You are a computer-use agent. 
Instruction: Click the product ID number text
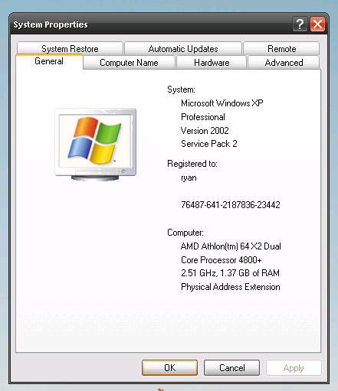[x=231, y=205]
